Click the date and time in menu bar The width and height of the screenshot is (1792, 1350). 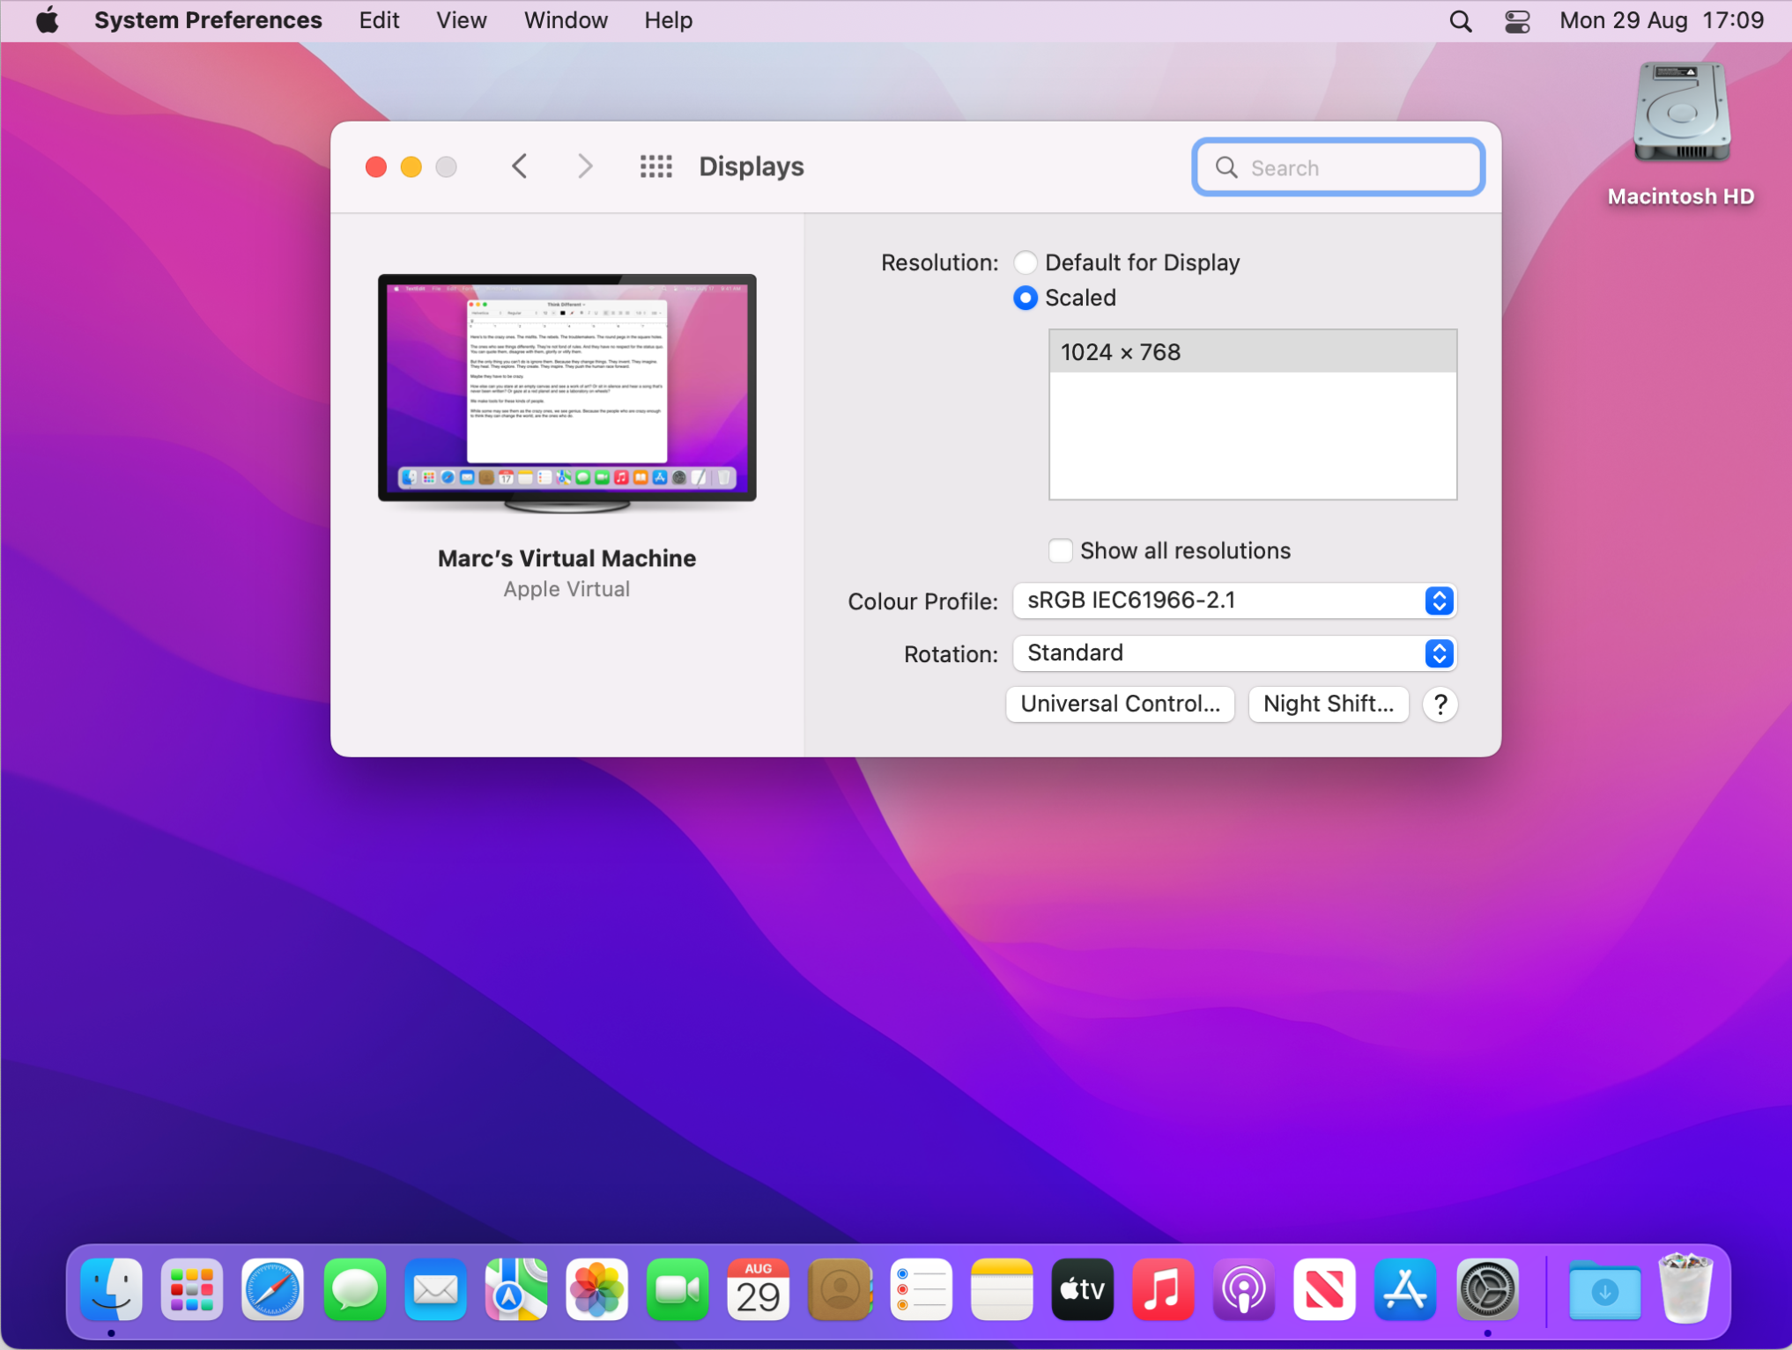pos(1662,20)
